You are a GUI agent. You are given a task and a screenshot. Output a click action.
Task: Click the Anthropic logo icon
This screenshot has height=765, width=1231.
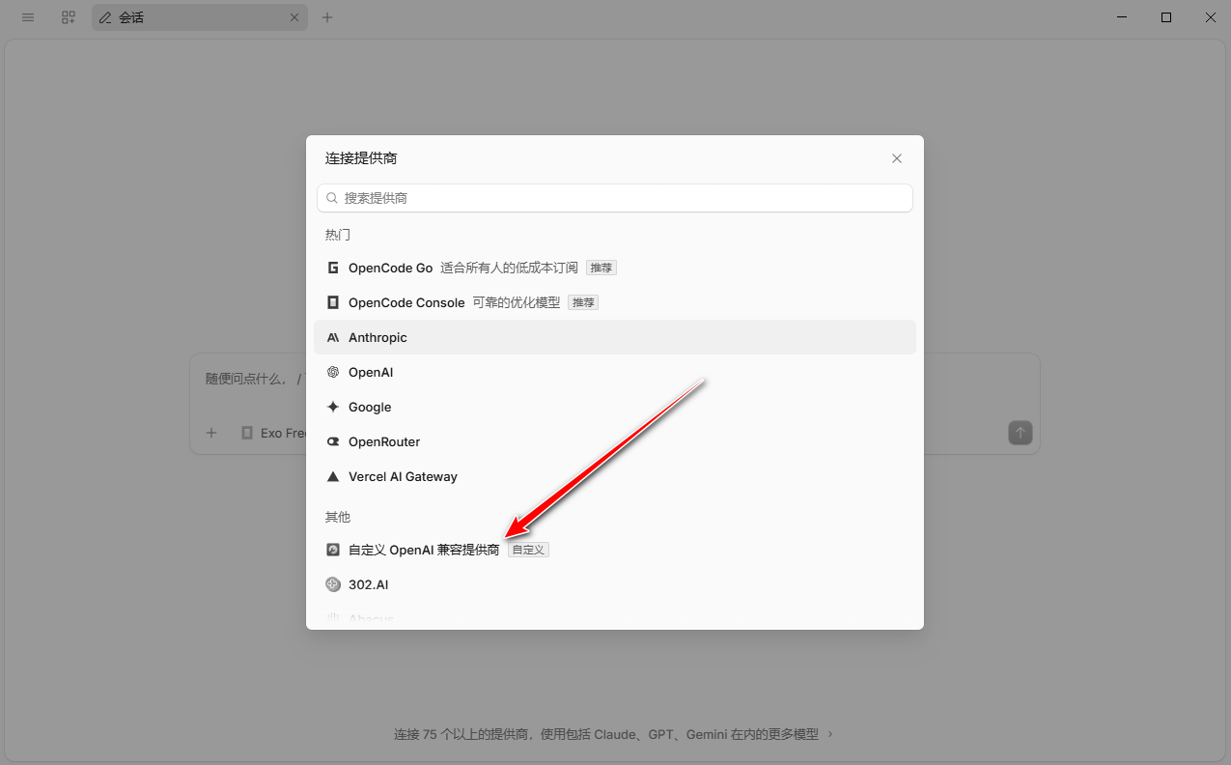coord(333,337)
